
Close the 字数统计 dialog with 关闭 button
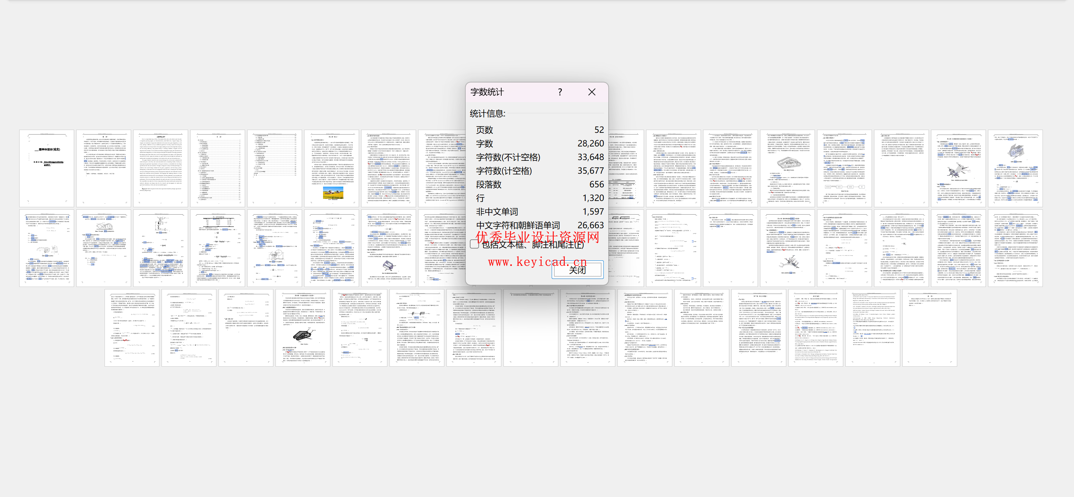tap(578, 270)
